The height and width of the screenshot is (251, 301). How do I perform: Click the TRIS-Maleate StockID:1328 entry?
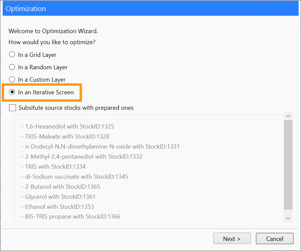click(67, 137)
